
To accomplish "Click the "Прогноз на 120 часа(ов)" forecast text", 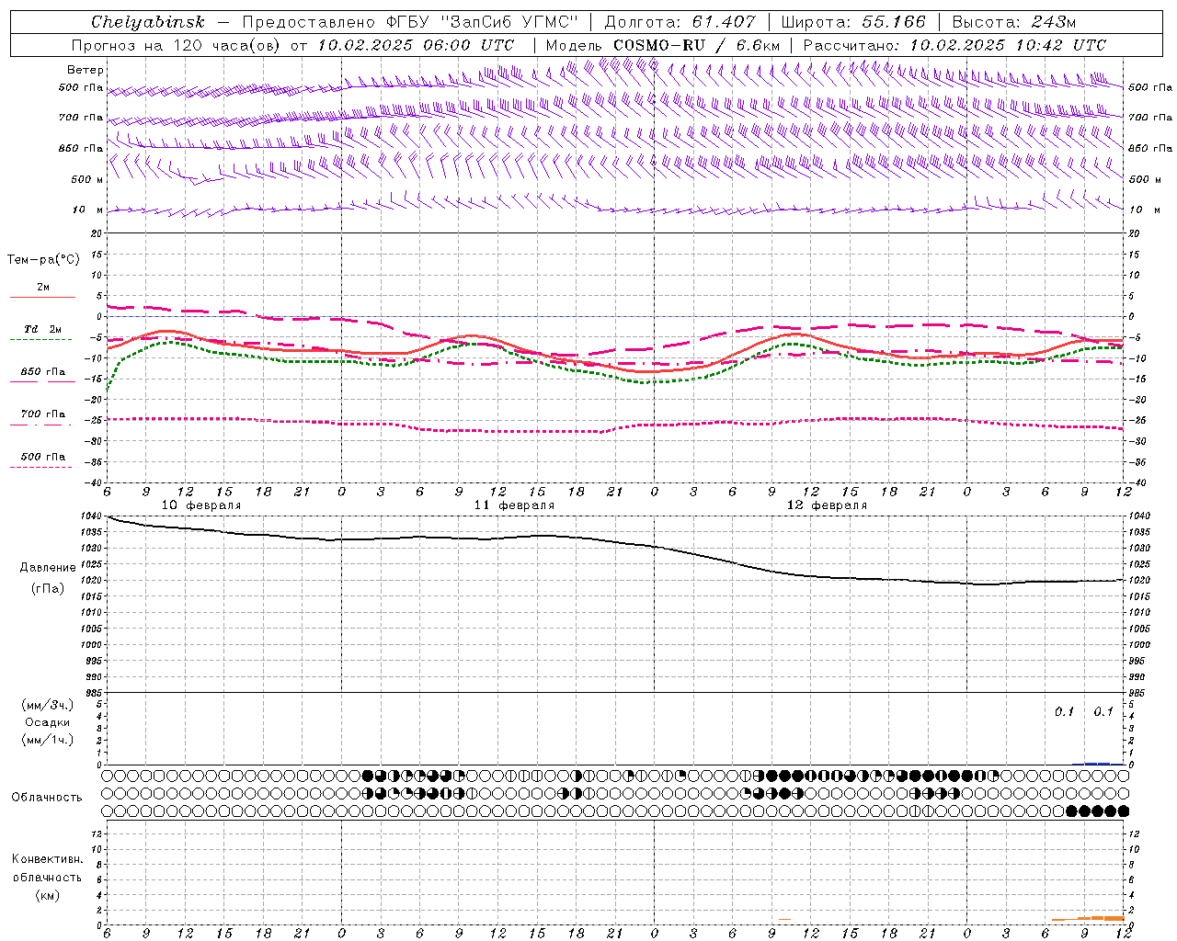I will [x=177, y=45].
